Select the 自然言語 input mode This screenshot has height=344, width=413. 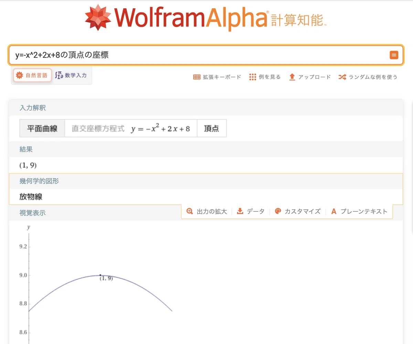pos(33,75)
